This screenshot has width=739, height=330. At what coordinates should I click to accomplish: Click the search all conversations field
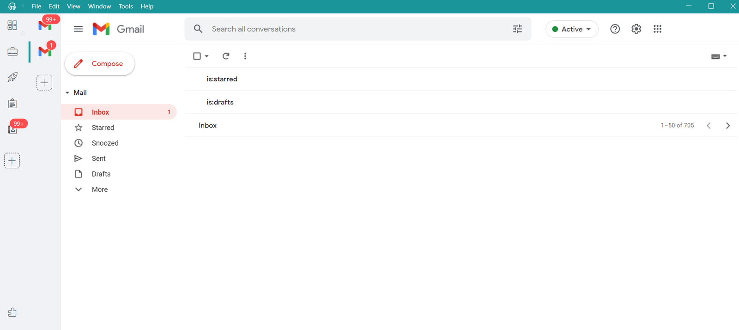[358, 29]
